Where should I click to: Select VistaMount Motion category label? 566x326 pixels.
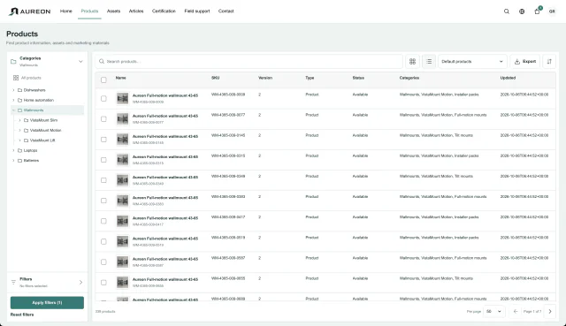[x=45, y=131]
